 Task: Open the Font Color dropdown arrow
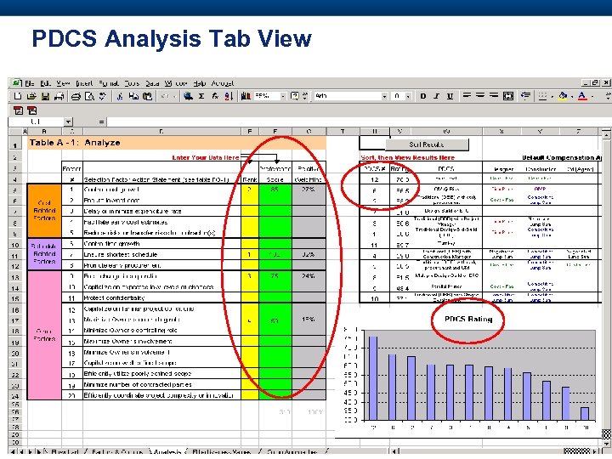tap(592, 96)
